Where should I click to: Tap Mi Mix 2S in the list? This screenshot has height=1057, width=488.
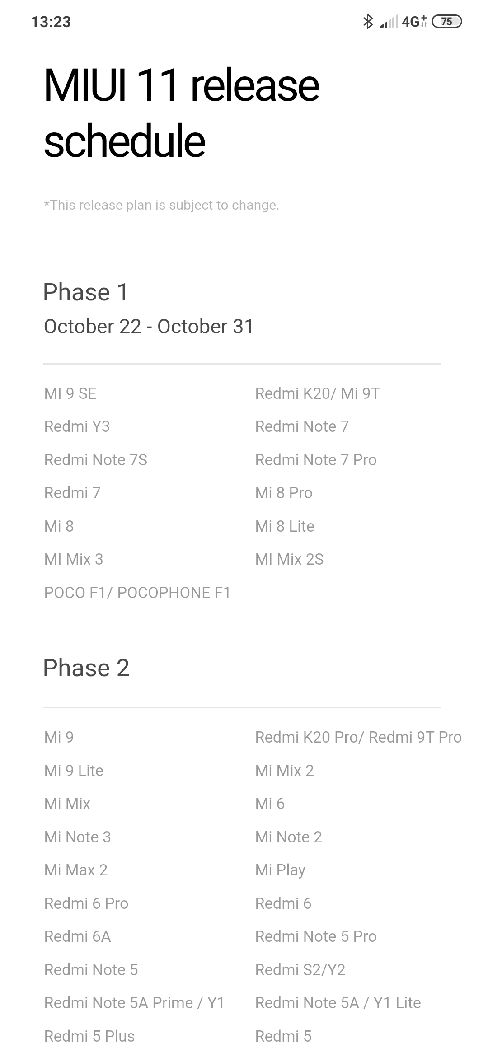click(x=289, y=559)
